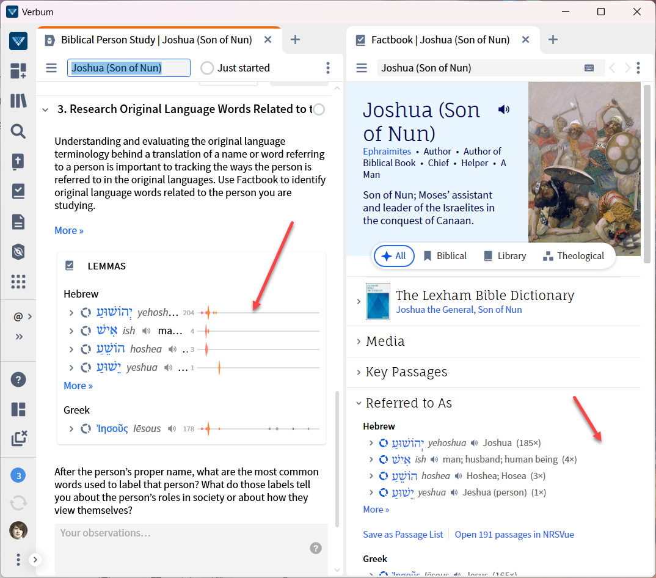This screenshot has height=578, width=656.
Task: Open the notifications badge showing 3
Action: tap(18, 475)
